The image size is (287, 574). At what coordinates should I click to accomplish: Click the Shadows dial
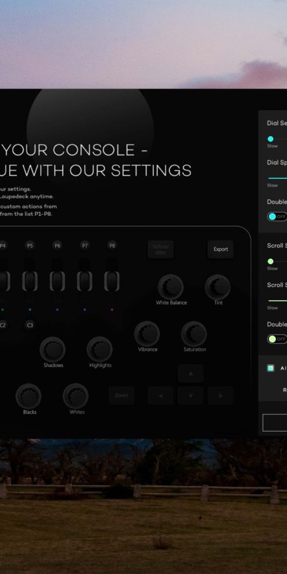[x=53, y=350]
